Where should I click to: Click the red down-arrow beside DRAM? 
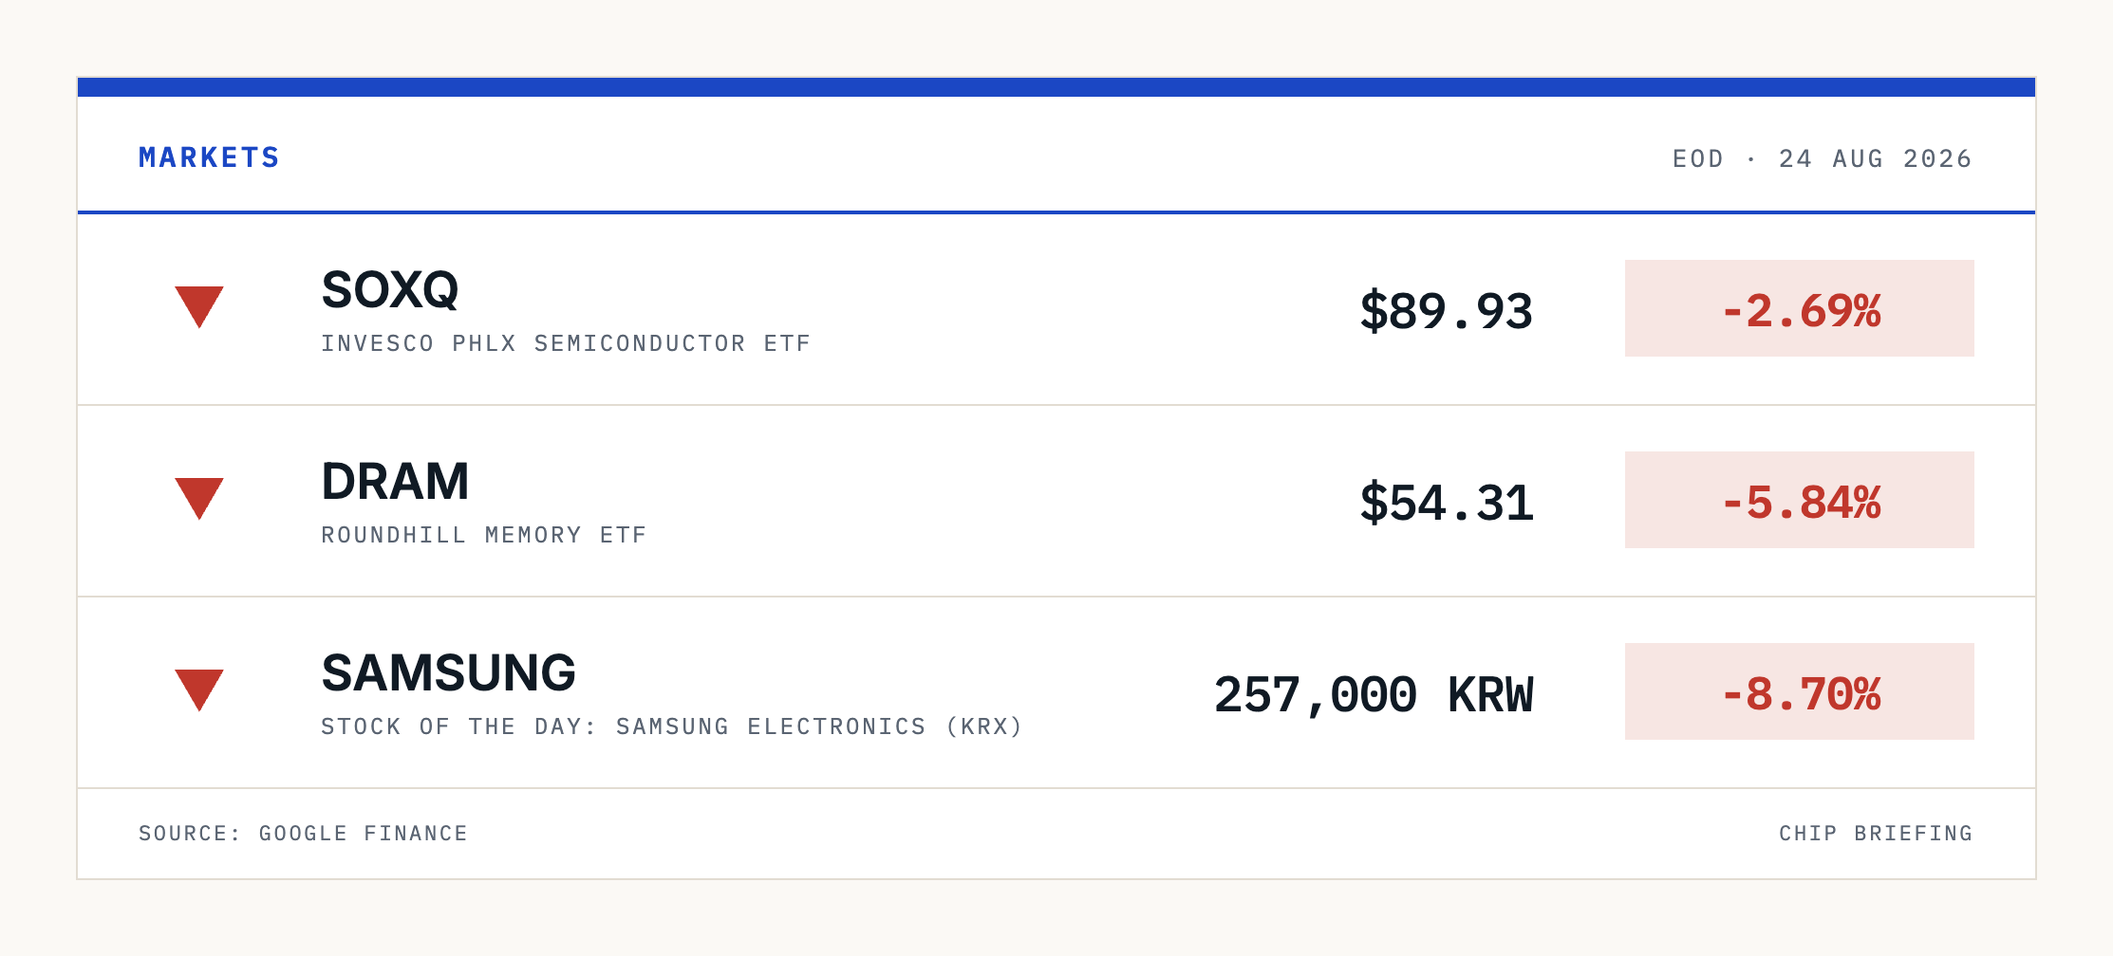[199, 499]
